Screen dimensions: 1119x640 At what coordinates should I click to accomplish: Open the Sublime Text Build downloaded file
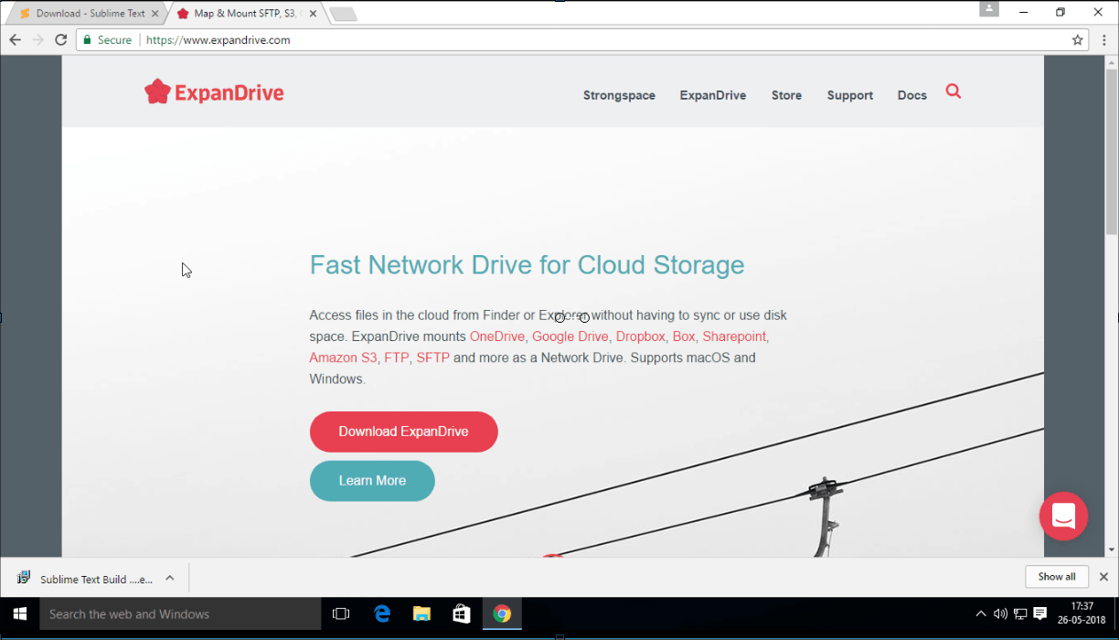tap(87, 578)
